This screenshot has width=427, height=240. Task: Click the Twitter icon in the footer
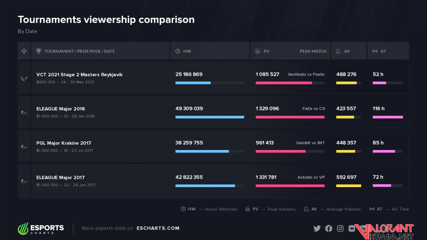tap(317, 228)
